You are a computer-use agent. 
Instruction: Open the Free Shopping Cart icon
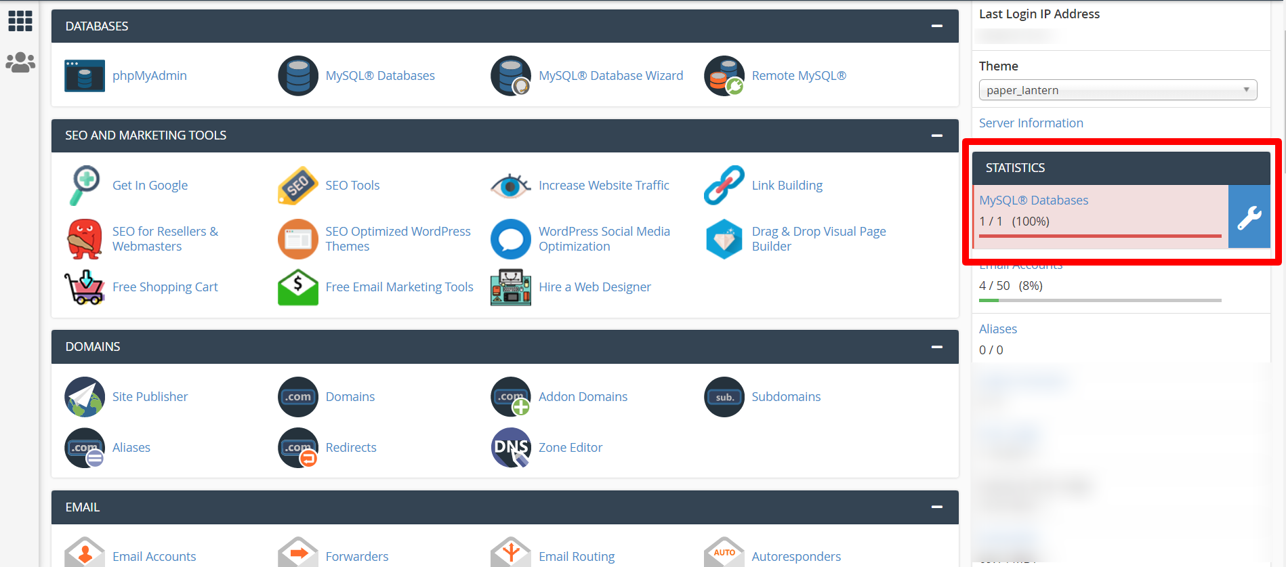(85, 287)
